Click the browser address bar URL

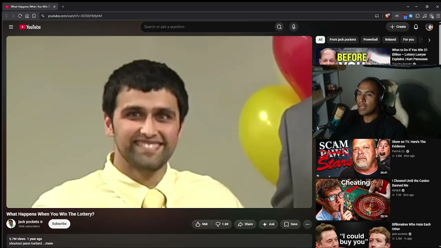(75, 16)
